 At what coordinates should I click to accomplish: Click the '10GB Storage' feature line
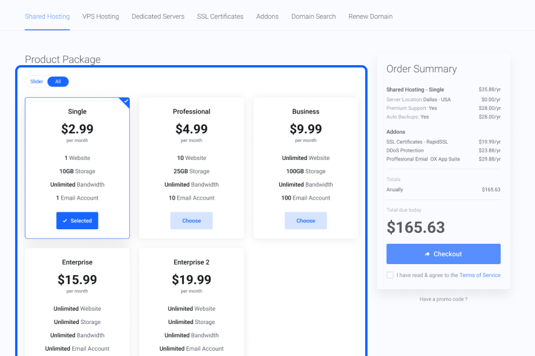coord(77,172)
